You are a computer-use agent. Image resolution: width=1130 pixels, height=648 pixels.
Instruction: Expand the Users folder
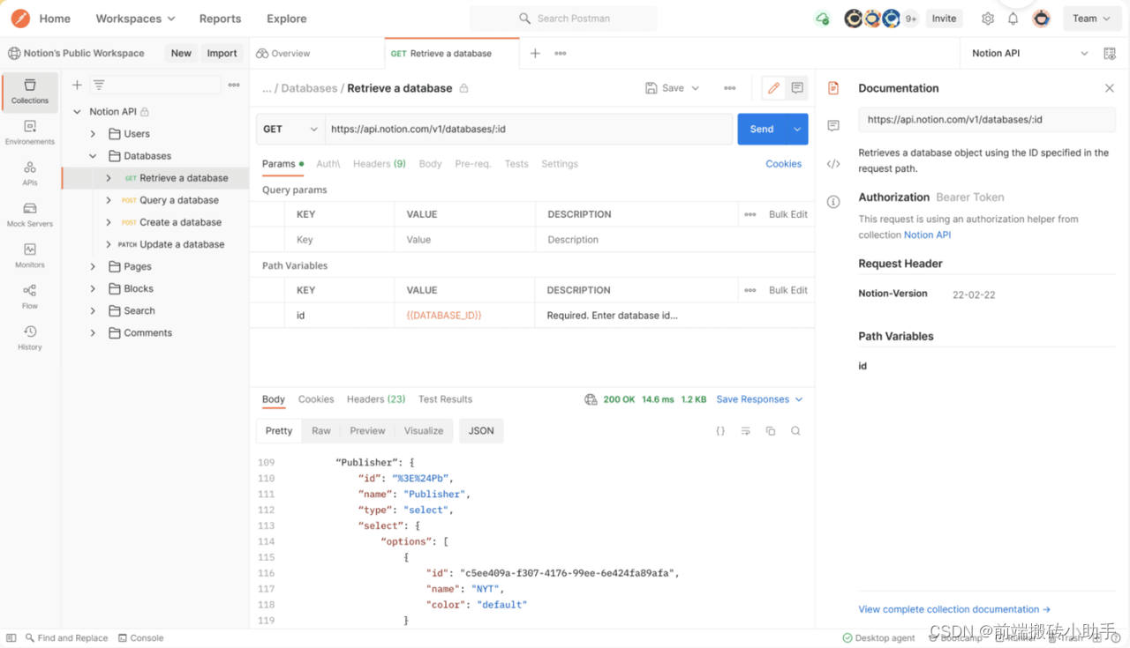[x=93, y=134]
